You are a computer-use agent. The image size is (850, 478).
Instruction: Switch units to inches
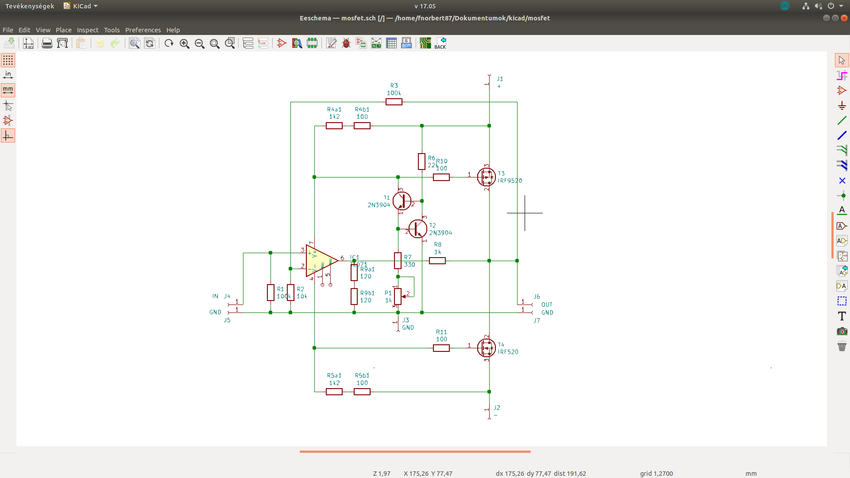pyautogui.click(x=8, y=75)
